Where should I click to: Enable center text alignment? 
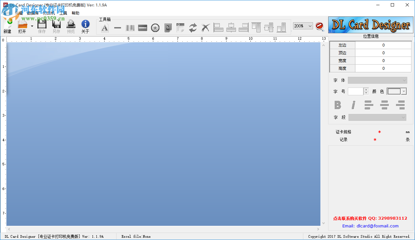pos(384,105)
